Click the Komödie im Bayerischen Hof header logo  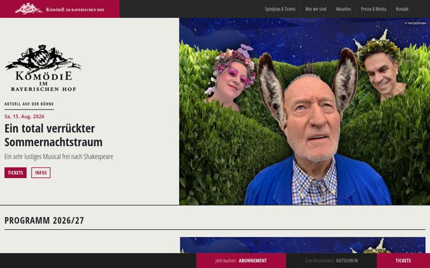click(60, 9)
